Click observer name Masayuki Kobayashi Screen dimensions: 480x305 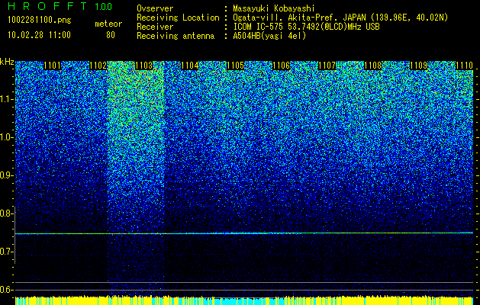(274, 8)
